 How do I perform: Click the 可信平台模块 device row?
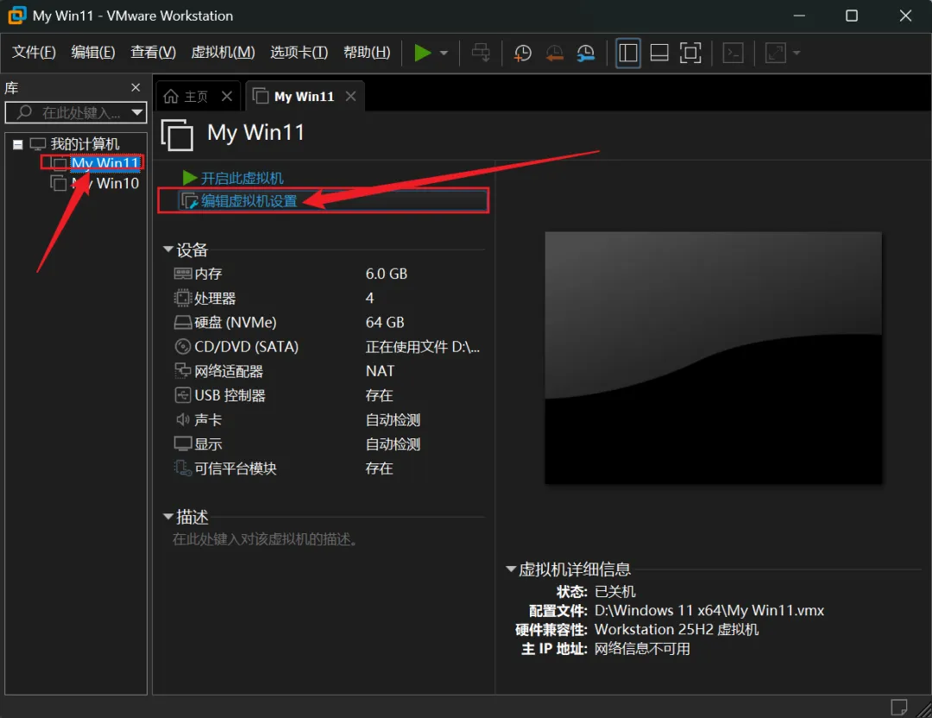pos(328,469)
